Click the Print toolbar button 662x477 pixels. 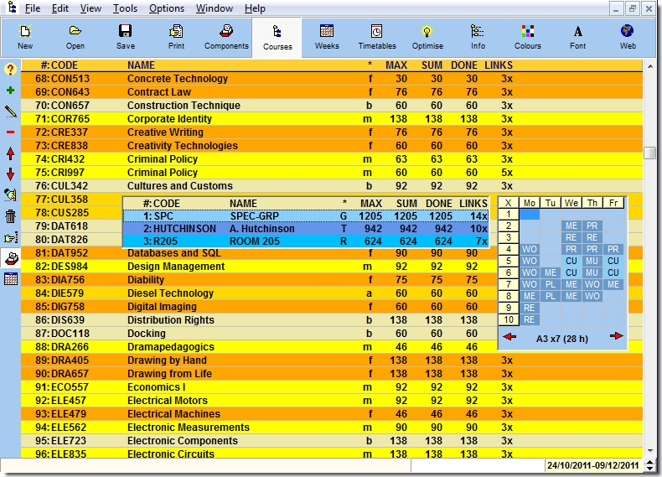pyautogui.click(x=176, y=37)
